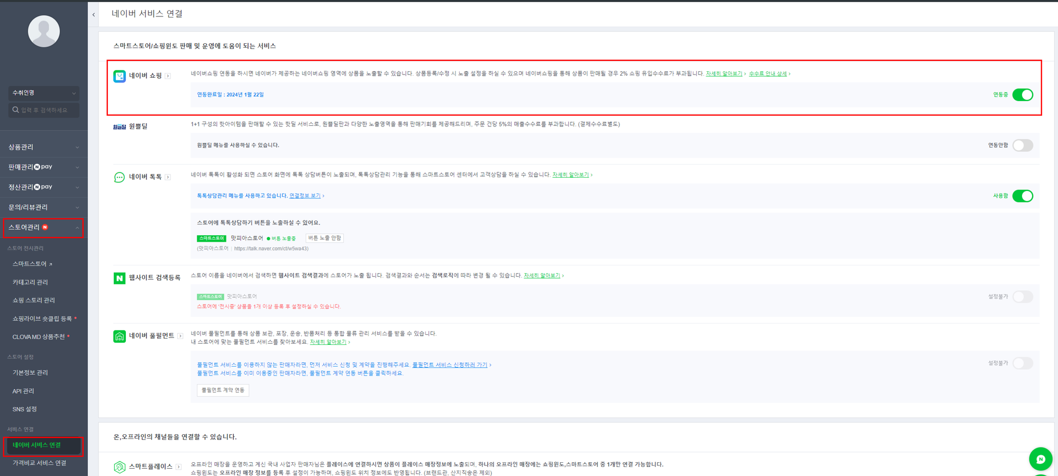Click the back chevron beside 네이버 서비스 연결

tap(94, 14)
